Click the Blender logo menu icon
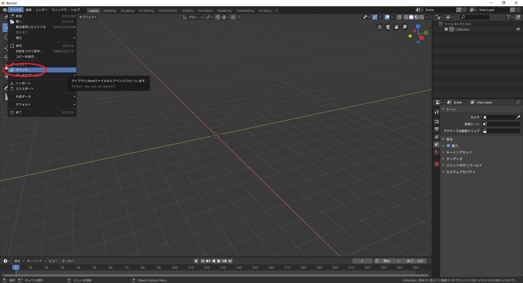This screenshot has width=523, height=283. pyautogui.click(x=4, y=10)
